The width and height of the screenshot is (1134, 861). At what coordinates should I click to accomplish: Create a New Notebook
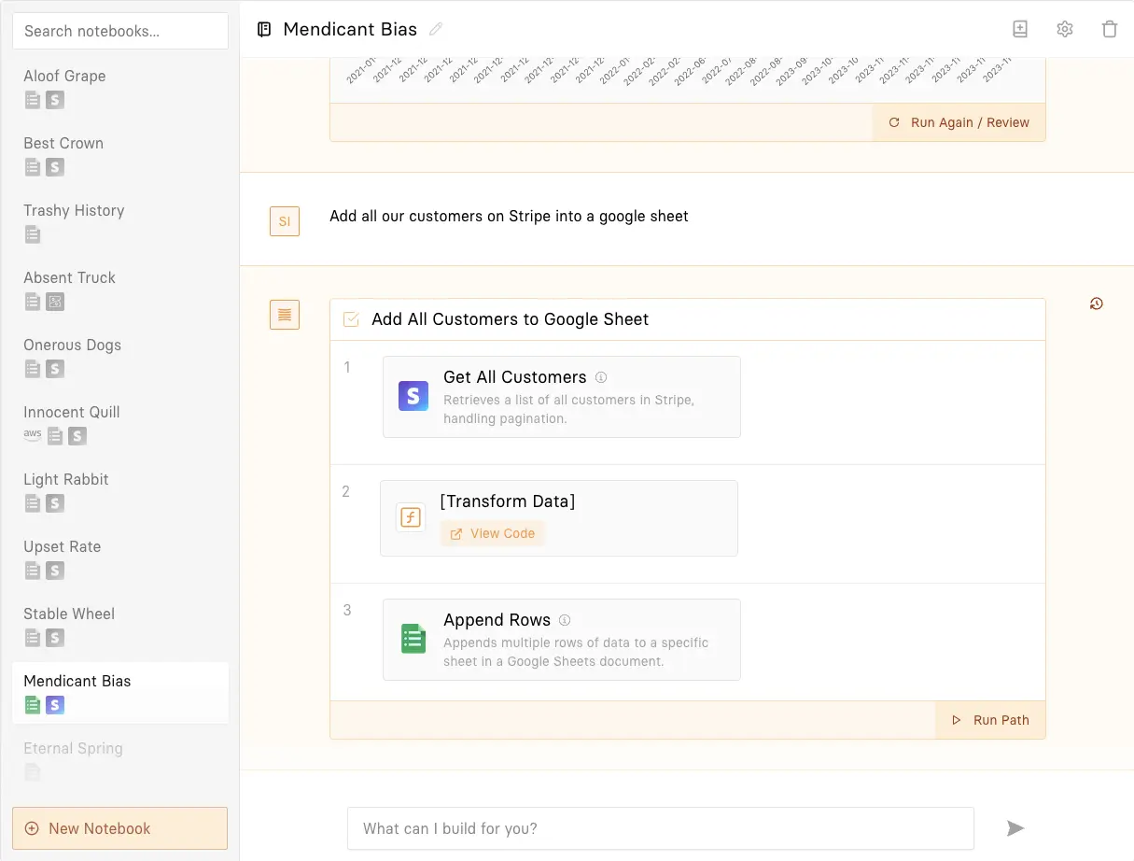tap(119, 828)
